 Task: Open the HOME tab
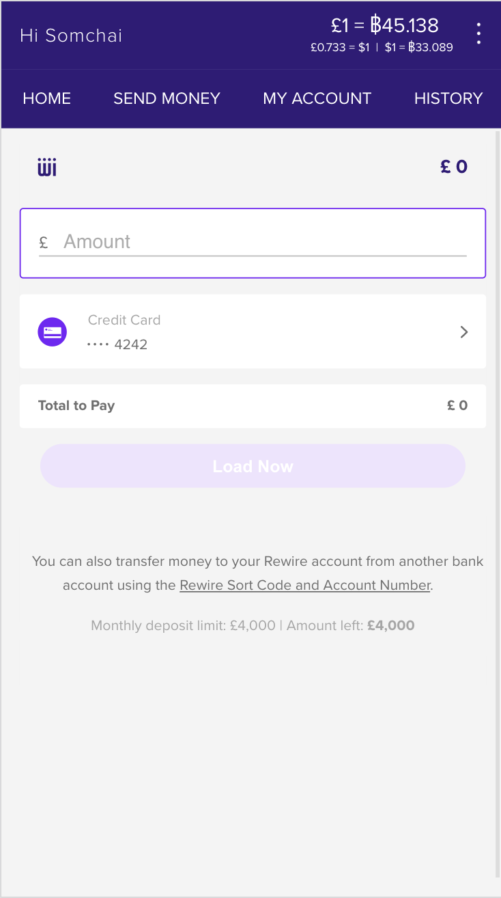coord(47,98)
